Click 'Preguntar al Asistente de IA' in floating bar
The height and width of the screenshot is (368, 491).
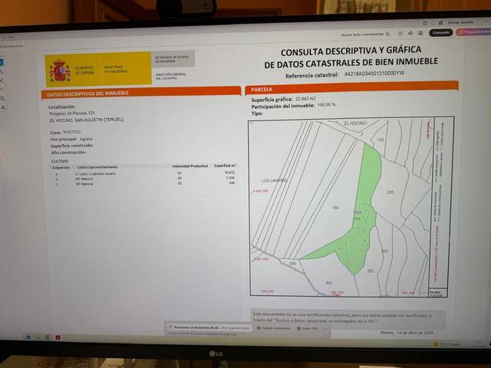(196, 327)
